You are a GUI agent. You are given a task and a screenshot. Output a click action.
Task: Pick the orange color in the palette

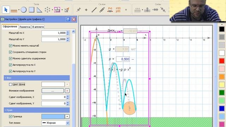coord(222,77)
